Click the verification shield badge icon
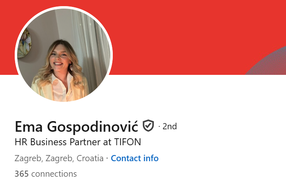 (148, 126)
